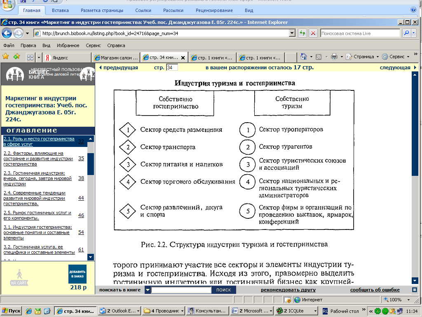
Task: Click page number 54 link in contents
Action: click(81, 232)
